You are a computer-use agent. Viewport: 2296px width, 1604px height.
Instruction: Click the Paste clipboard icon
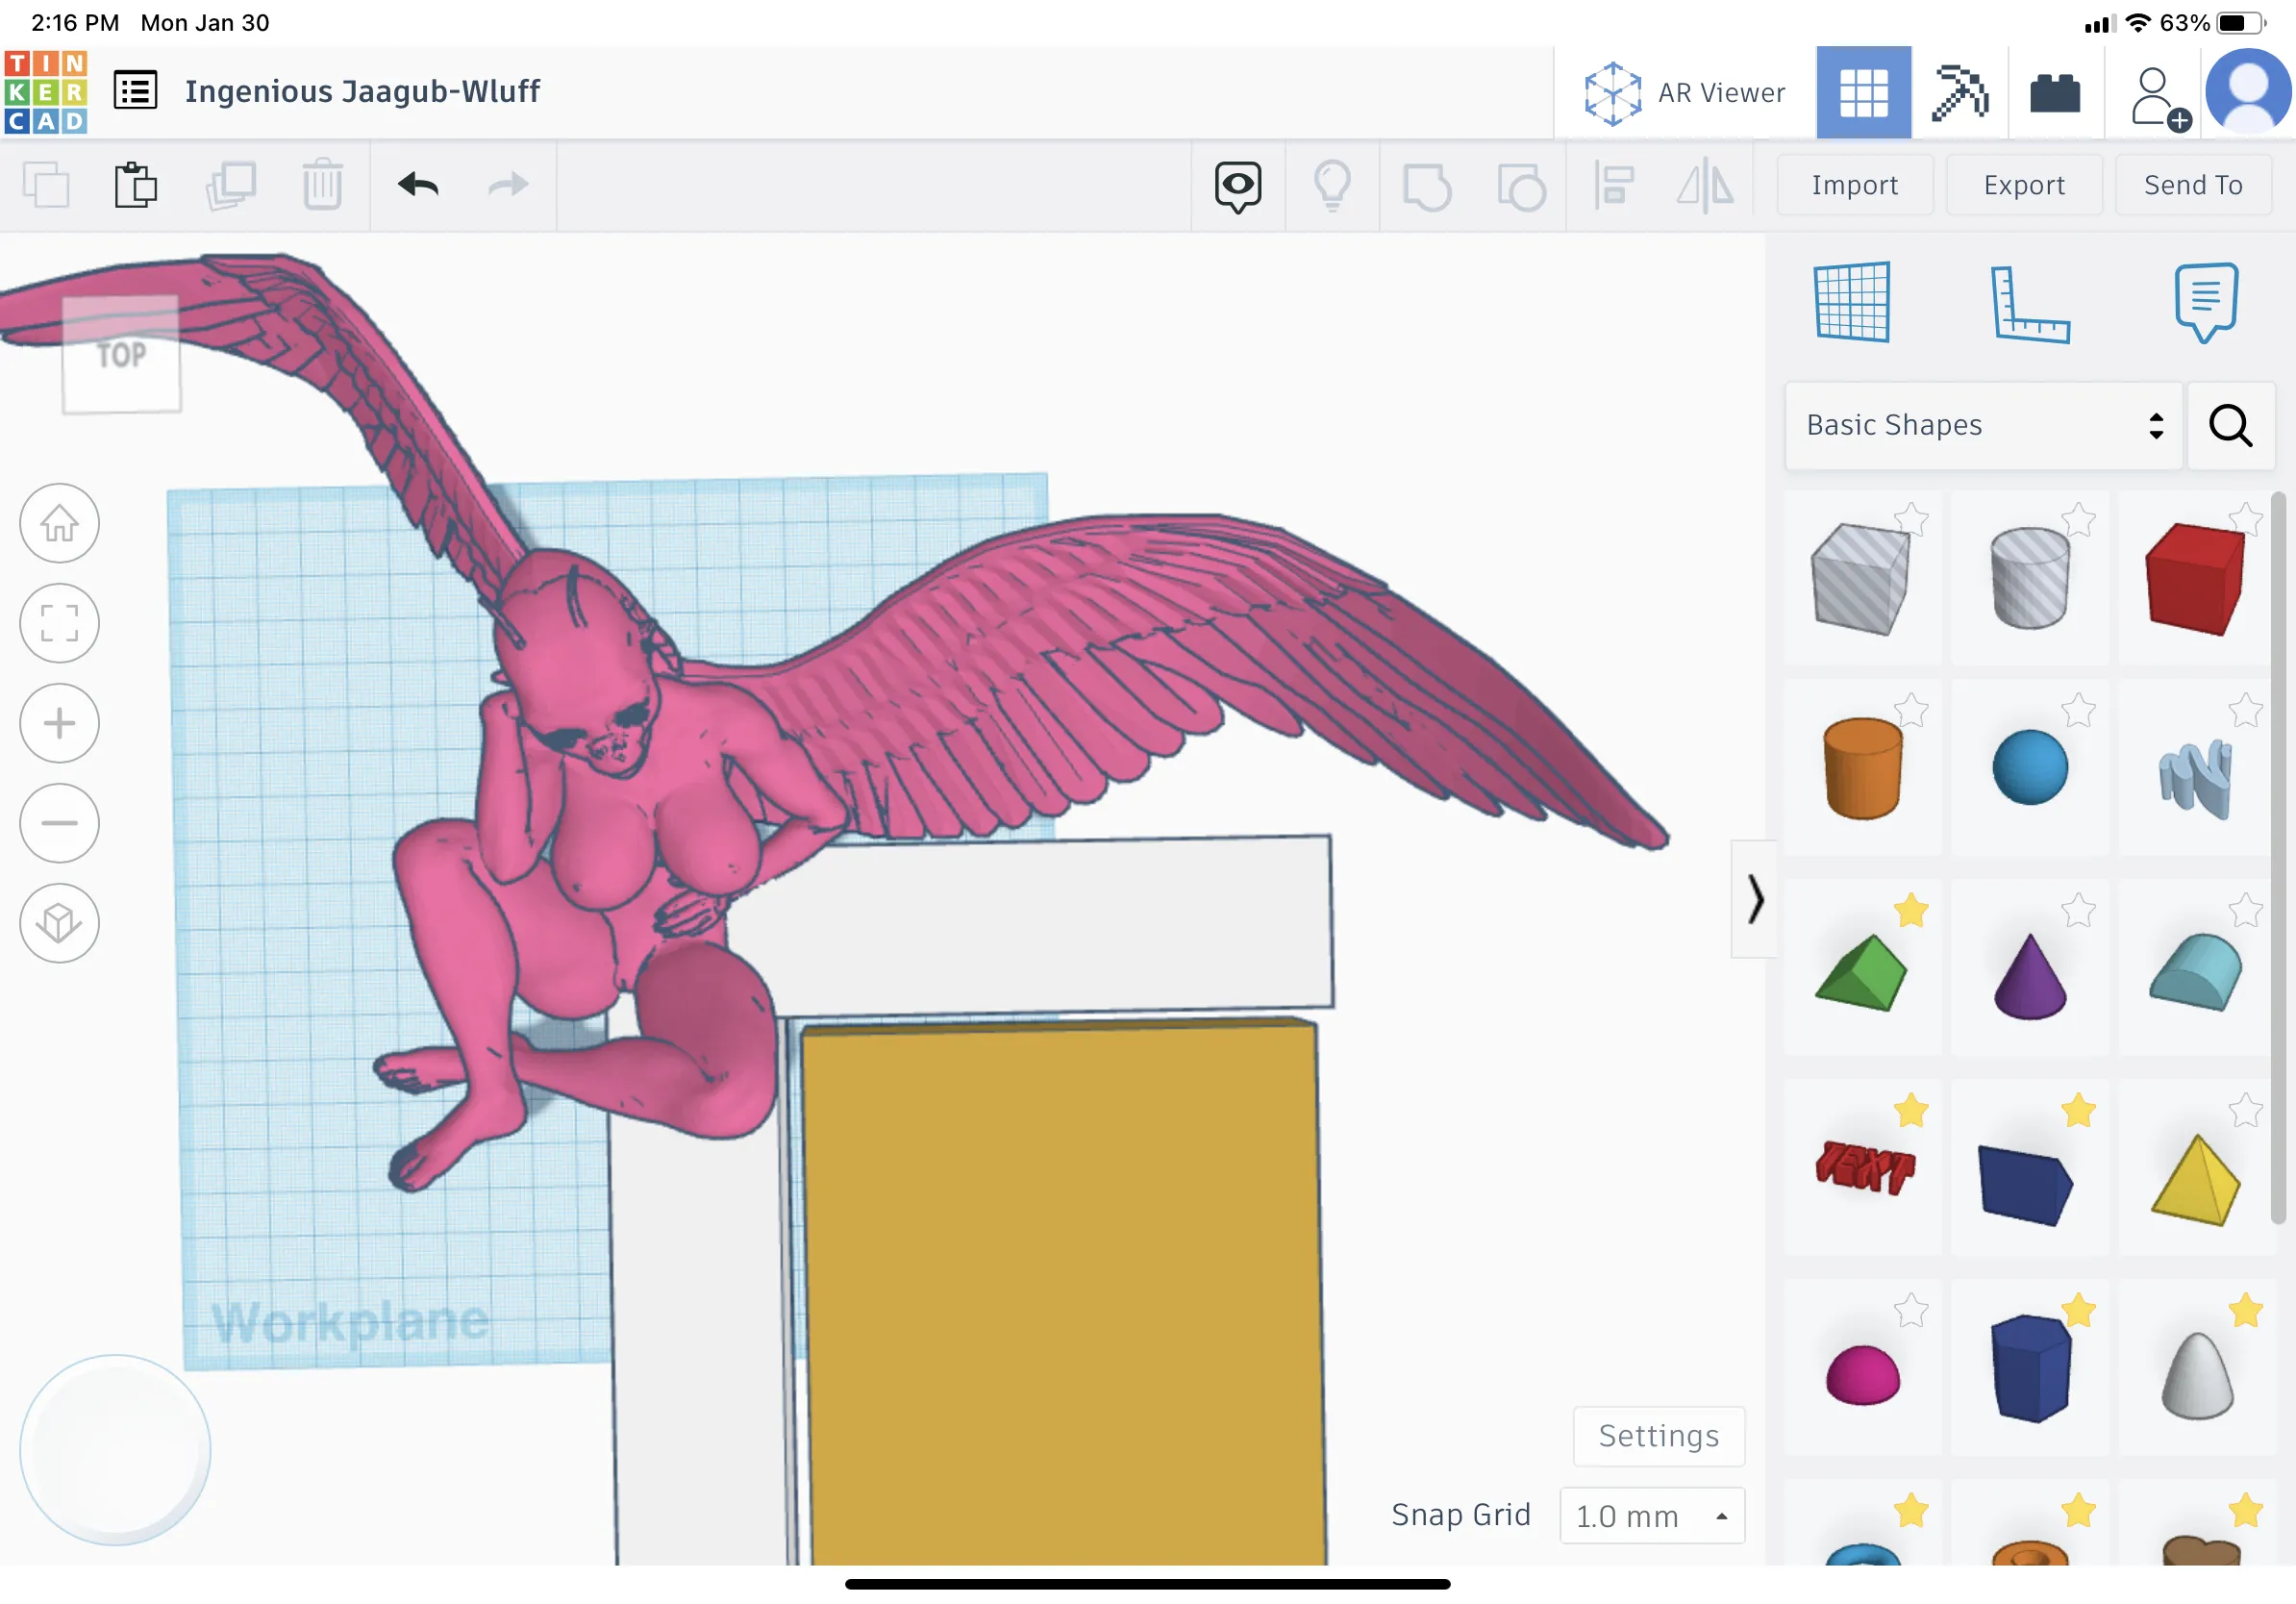click(135, 185)
